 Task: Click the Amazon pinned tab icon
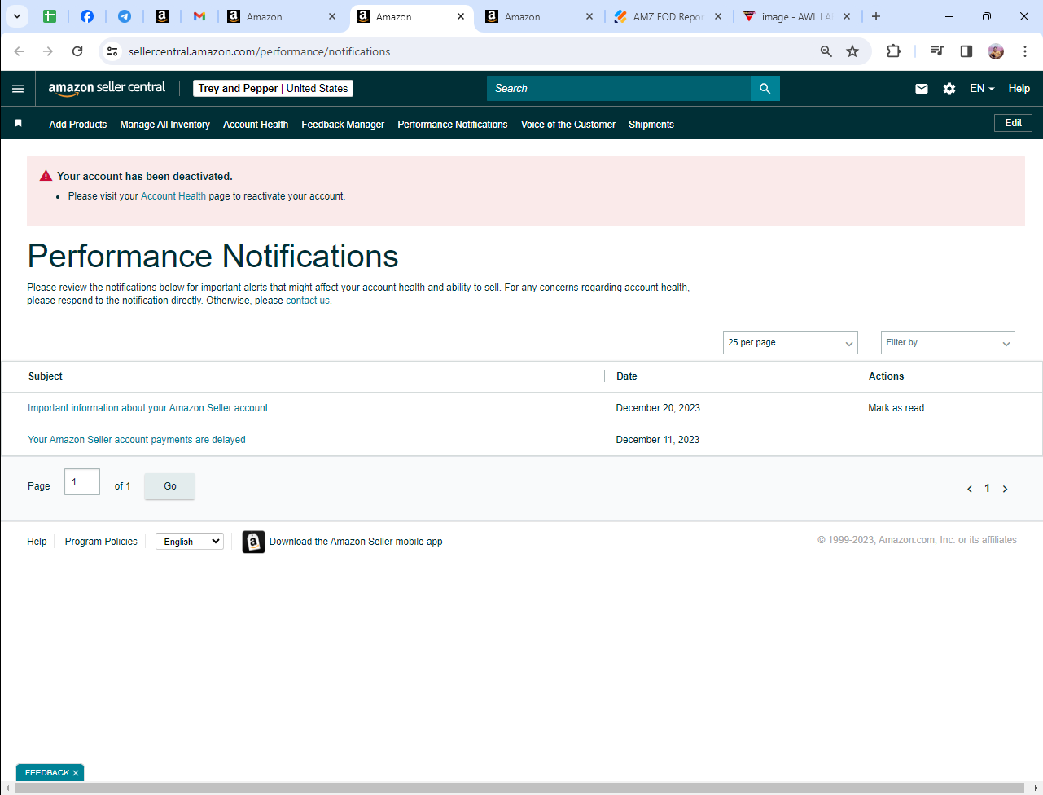[x=162, y=16]
